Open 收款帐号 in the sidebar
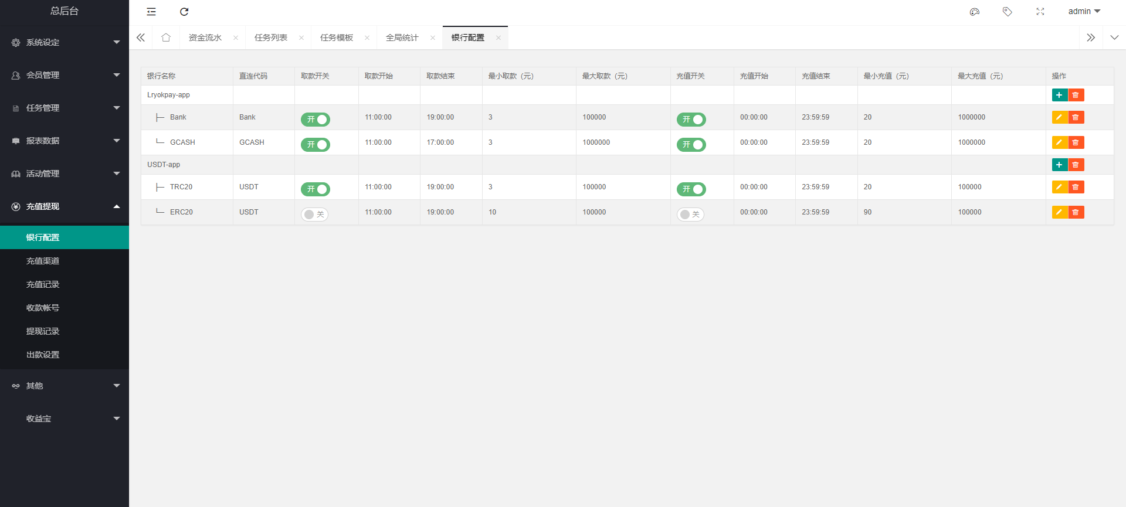The width and height of the screenshot is (1126, 507). [65, 308]
